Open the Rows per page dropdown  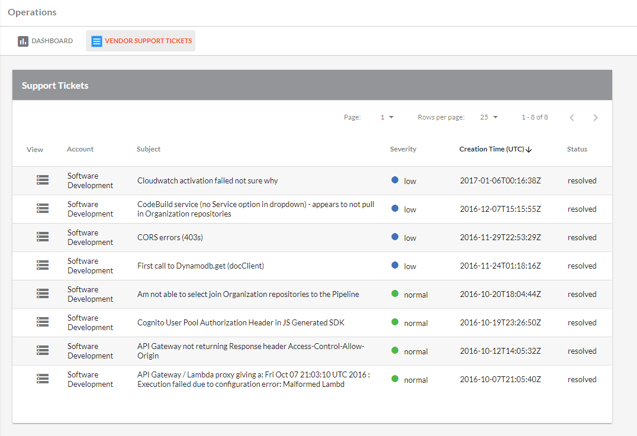[489, 117]
